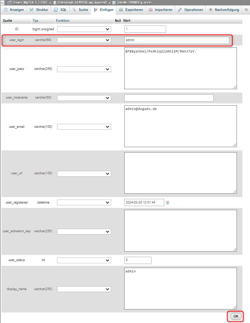Open the SQL tab

click(x=60, y=10)
